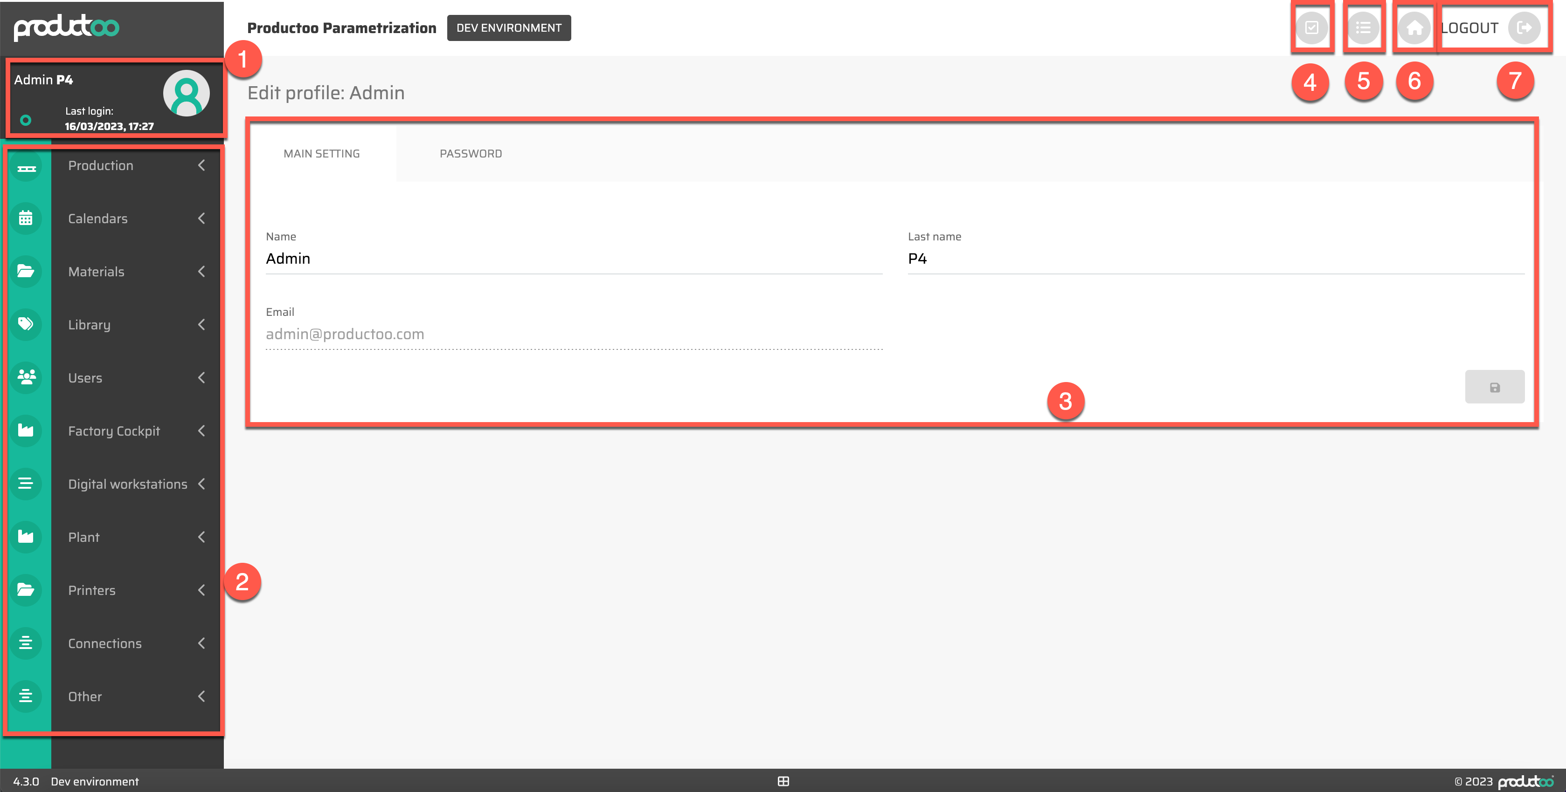
Task: Go to home via house icon
Action: click(1414, 28)
